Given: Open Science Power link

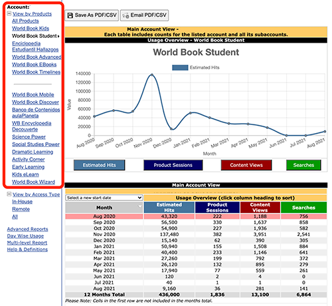Looking at the screenshot, I should pos(29,137).
